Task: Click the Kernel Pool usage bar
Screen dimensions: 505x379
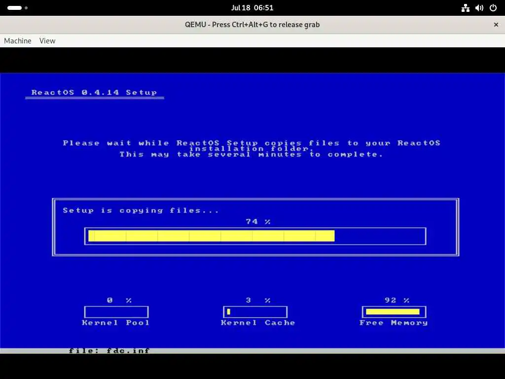Action: (116, 312)
